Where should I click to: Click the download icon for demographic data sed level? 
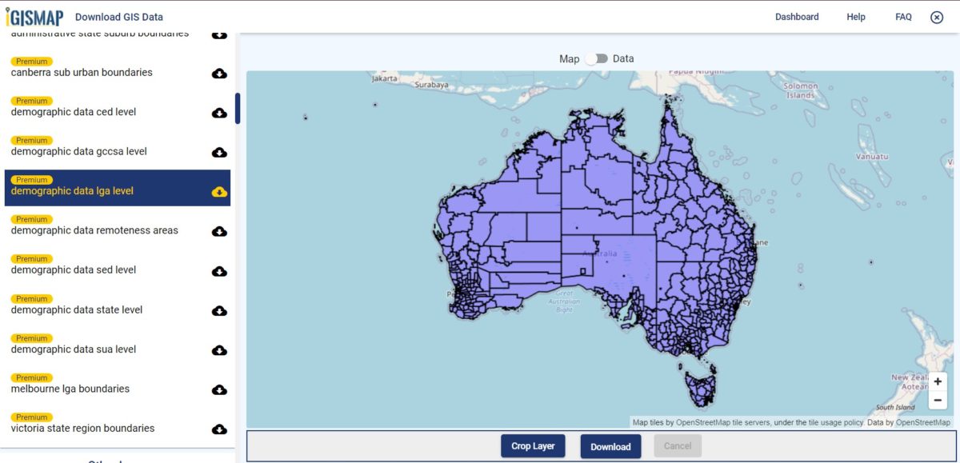(x=218, y=270)
